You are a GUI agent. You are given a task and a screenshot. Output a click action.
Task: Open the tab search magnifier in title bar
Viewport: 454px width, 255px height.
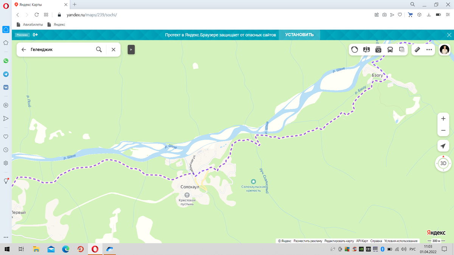(412, 5)
